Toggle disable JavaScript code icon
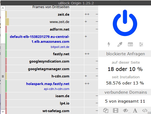151x114 pixels. point(145,110)
